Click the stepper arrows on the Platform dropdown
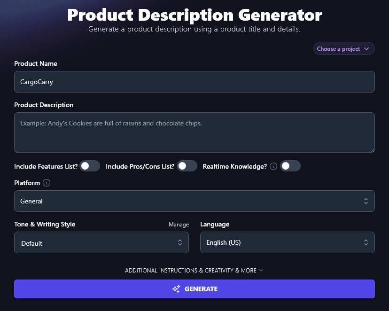The height and width of the screenshot is (311, 389). coord(366,201)
